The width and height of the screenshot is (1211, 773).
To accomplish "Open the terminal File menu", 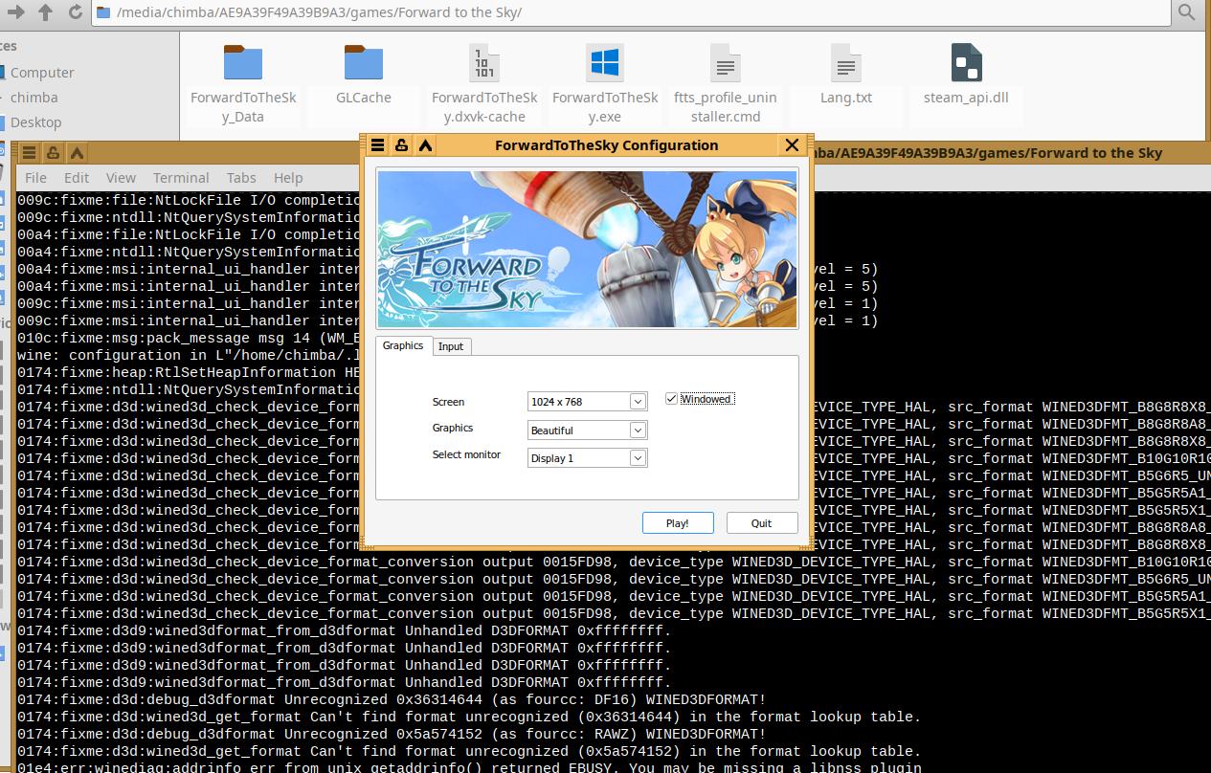I will coord(35,178).
